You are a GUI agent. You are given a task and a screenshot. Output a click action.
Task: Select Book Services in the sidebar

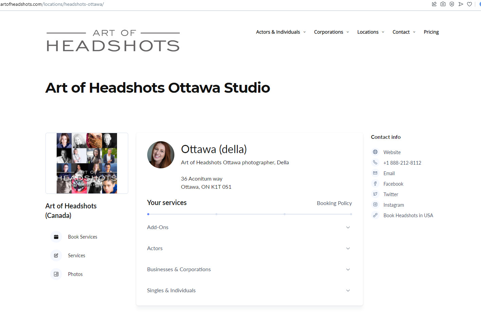[x=82, y=237]
